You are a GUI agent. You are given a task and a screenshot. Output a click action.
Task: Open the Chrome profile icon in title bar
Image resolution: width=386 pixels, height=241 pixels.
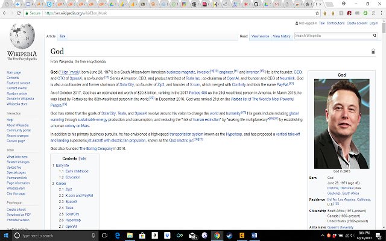[344, 4]
